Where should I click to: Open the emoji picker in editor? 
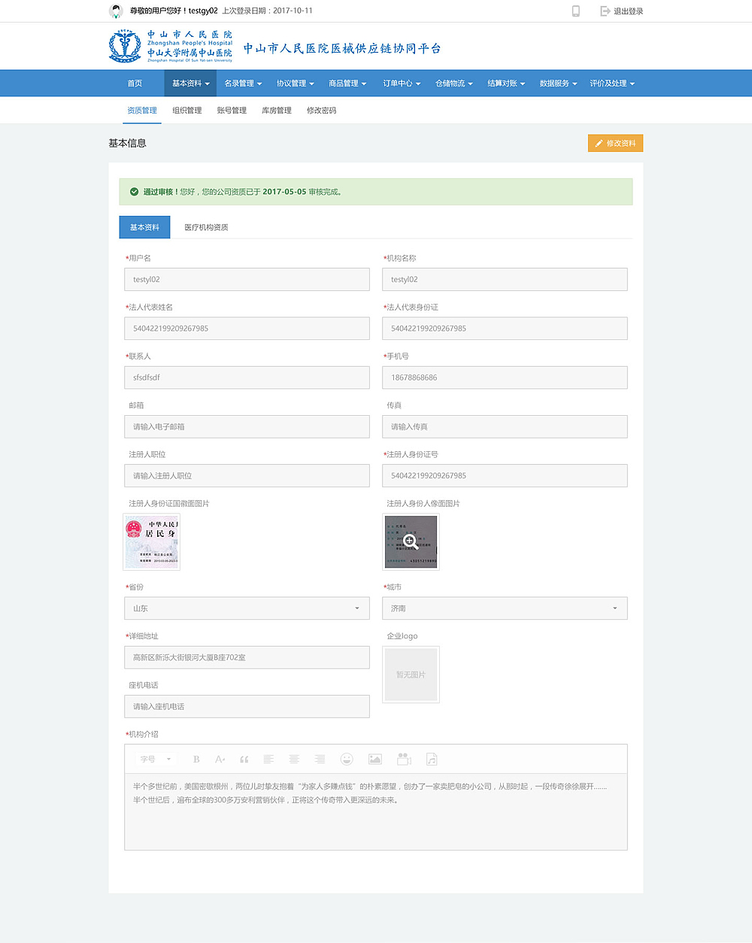[347, 760]
